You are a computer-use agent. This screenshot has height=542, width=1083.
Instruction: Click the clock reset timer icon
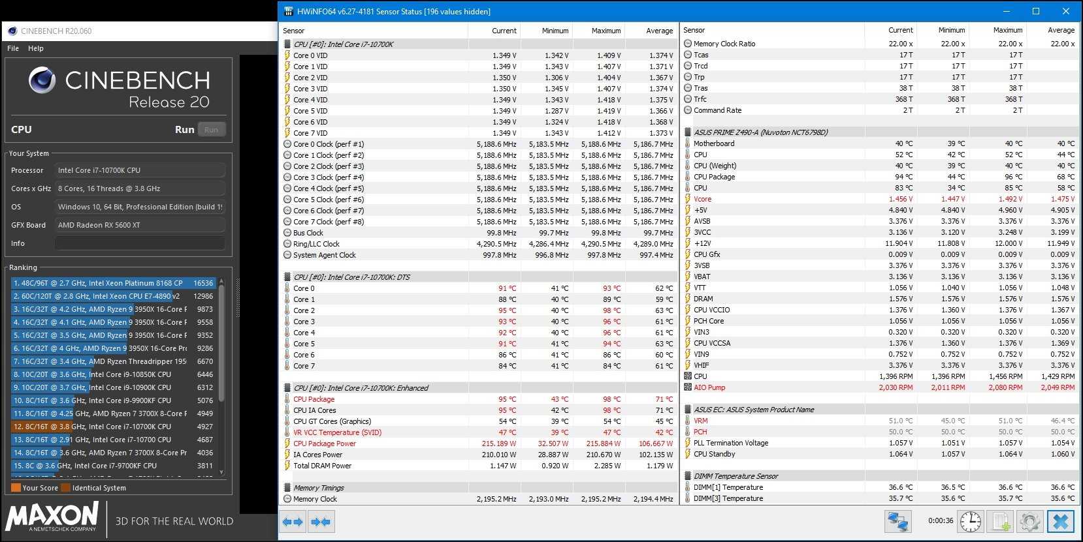971,522
